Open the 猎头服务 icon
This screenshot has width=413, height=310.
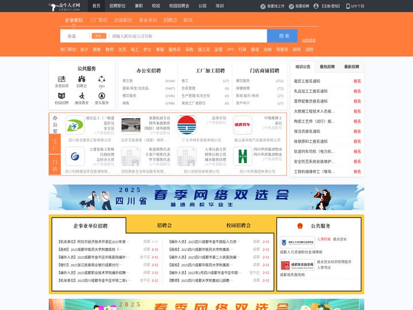click(x=102, y=95)
